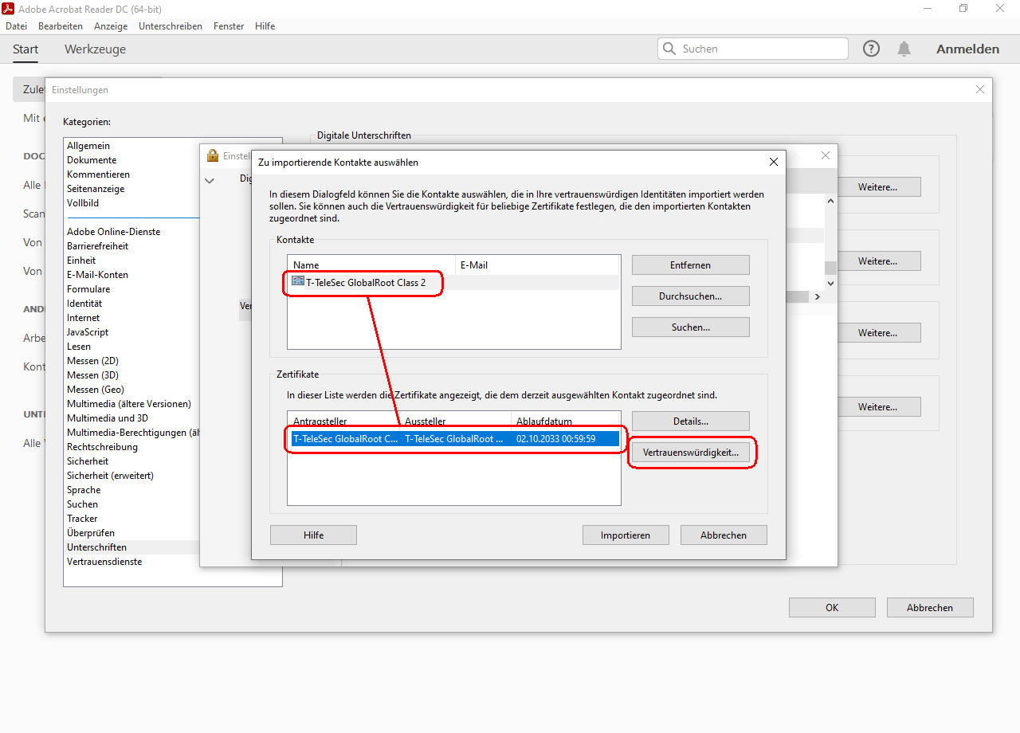Click the scroll right arrow
The image size is (1020, 733).
coord(816,296)
